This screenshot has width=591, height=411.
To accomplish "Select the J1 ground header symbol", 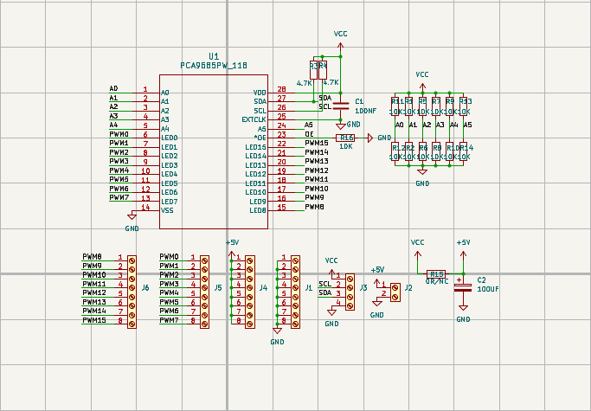I will (x=296, y=292).
